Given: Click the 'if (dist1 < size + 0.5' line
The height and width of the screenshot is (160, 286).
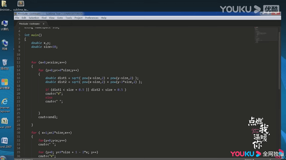Looking at the screenshot, I should pos(86,90).
